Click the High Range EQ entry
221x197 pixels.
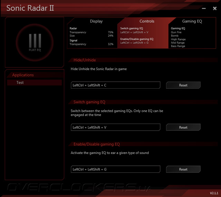178,39
